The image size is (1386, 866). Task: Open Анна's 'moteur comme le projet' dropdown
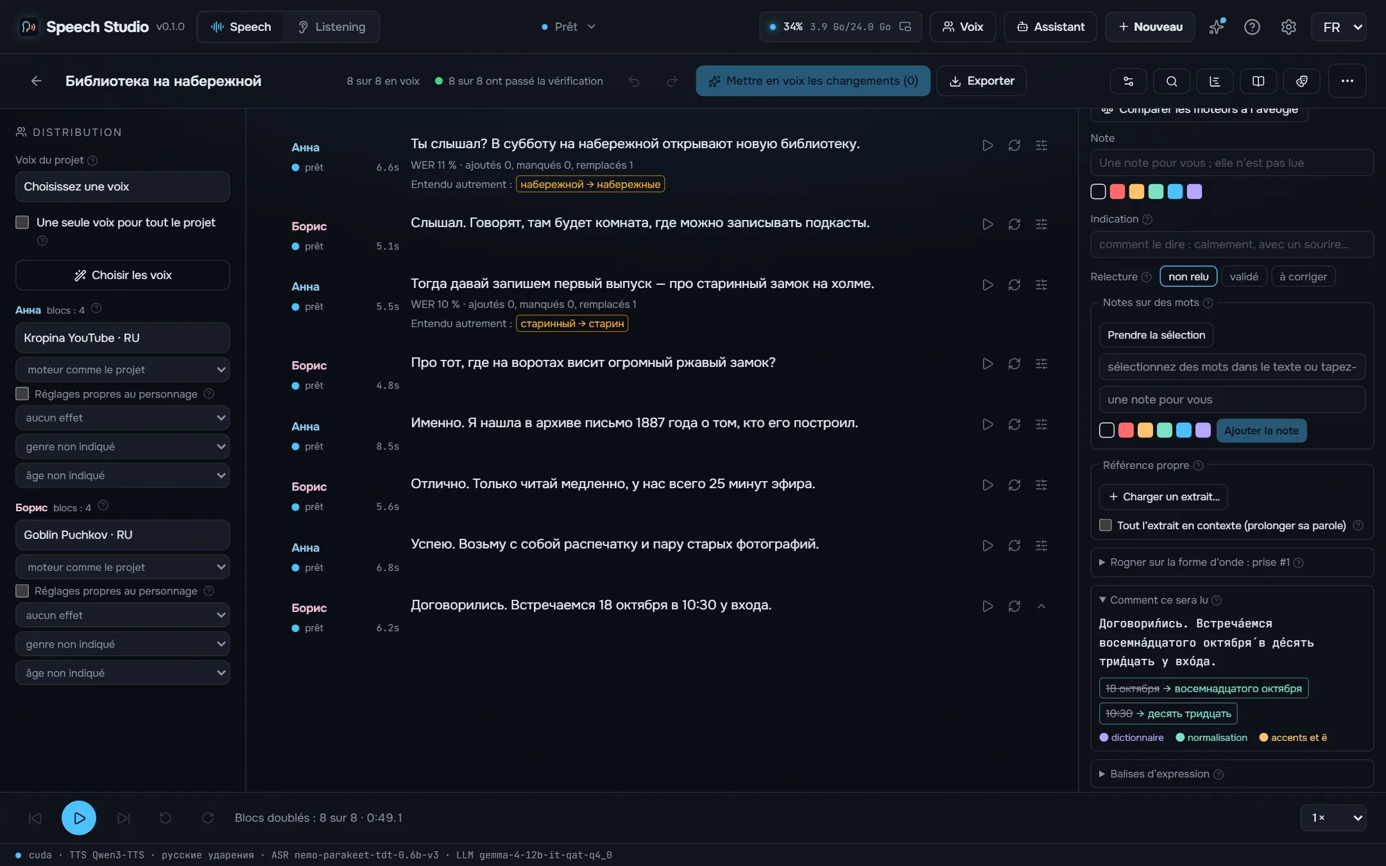[x=123, y=369]
